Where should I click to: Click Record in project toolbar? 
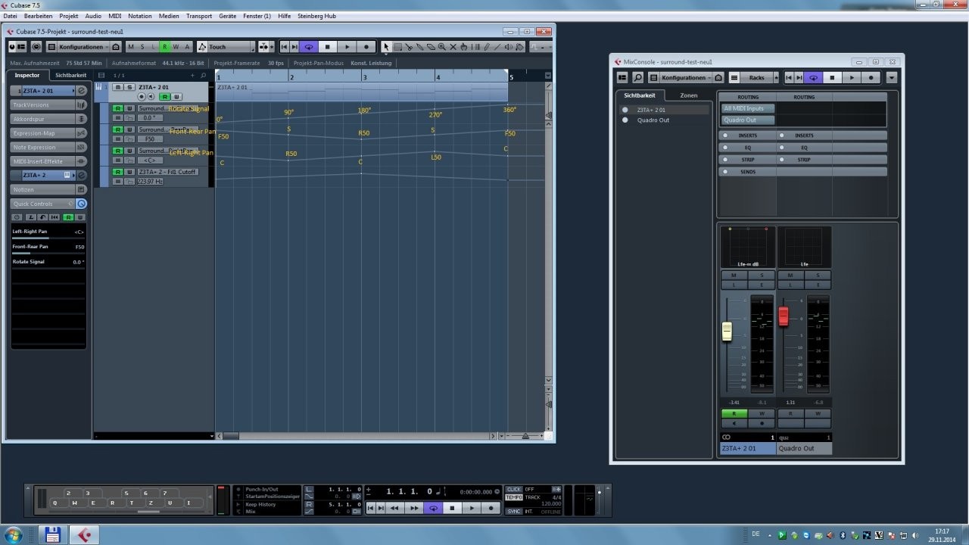[366, 47]
